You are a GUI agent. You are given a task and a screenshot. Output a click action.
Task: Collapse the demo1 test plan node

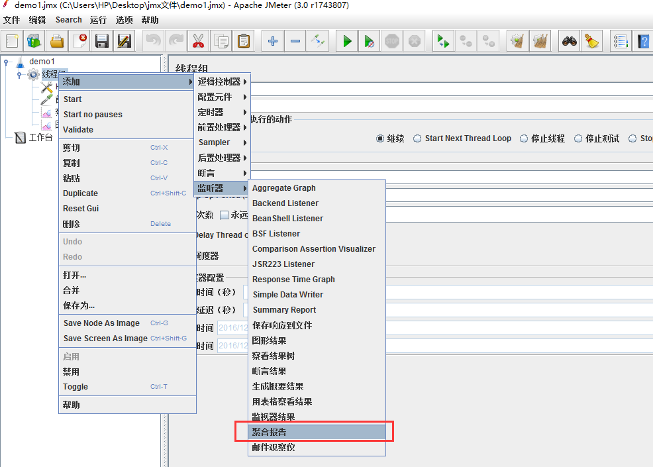[6, 62]
